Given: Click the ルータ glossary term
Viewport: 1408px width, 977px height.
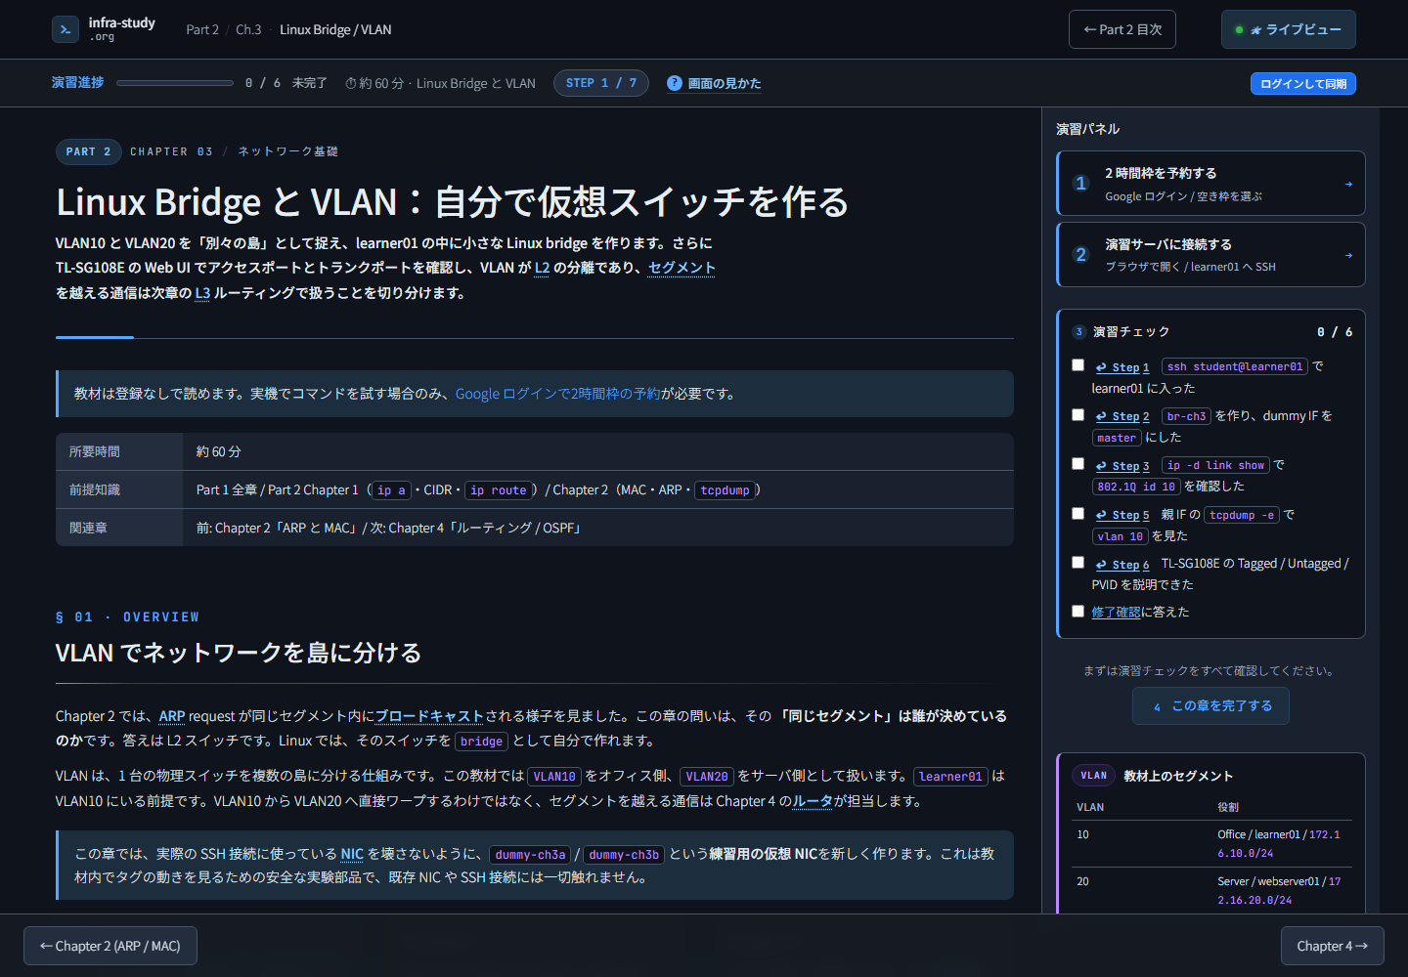Looking at the screenshot, I should 813,801.
